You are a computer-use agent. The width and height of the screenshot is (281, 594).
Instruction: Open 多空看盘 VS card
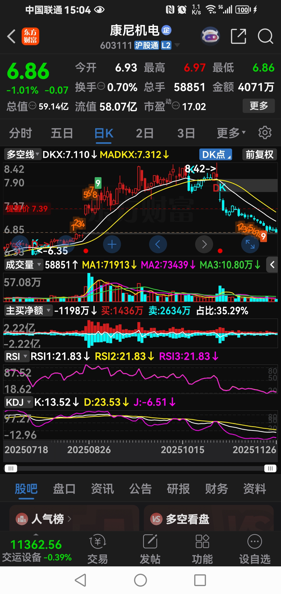coord(209,518)
